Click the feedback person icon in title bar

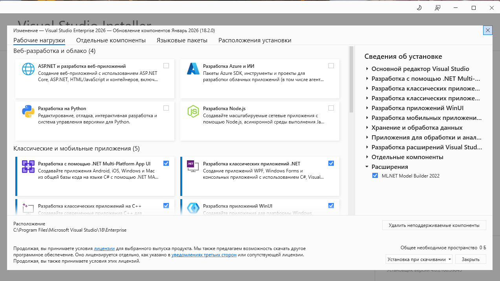438,8
